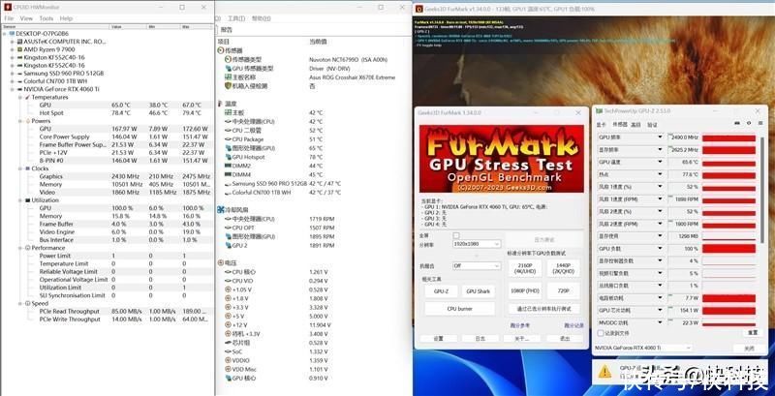This screenshot has width=775, height=396.
Task: Open the GPU 温度 sensor dropdown arrow
Action: point(660,162)
